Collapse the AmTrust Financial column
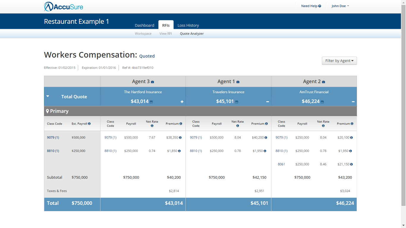 coord(353,102)
